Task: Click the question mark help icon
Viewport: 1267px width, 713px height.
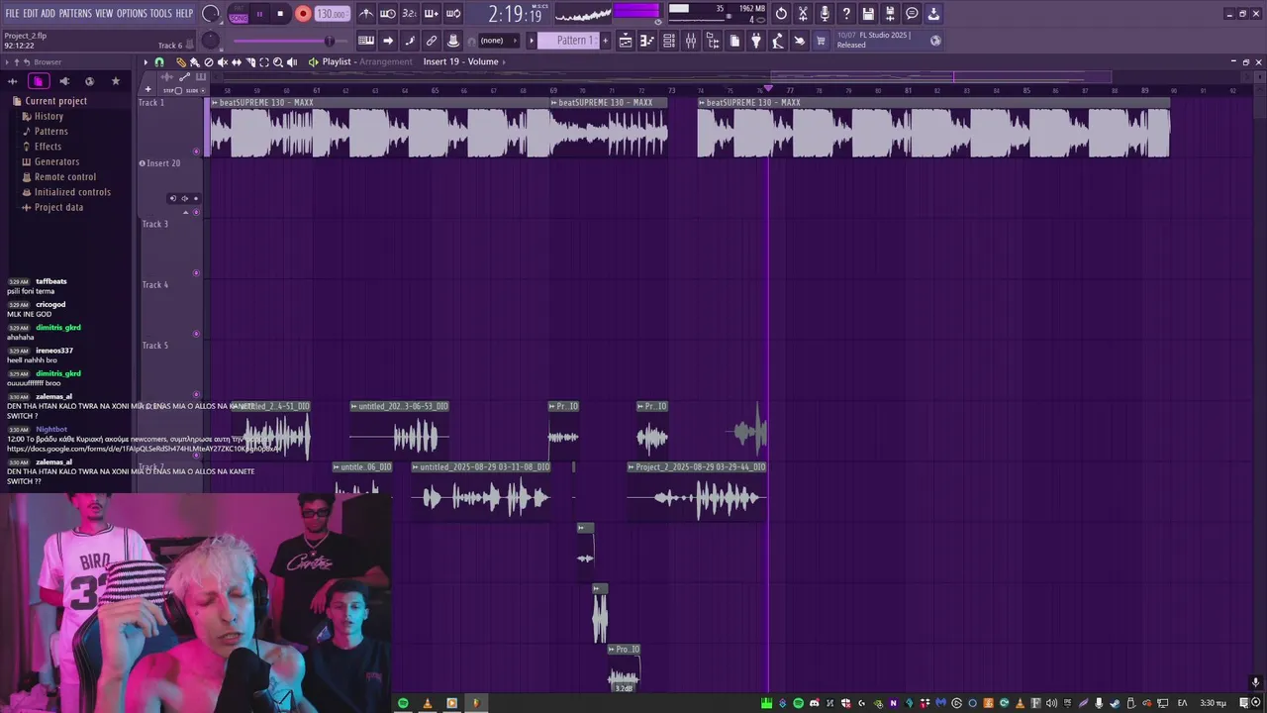Action: pos(846,14)
